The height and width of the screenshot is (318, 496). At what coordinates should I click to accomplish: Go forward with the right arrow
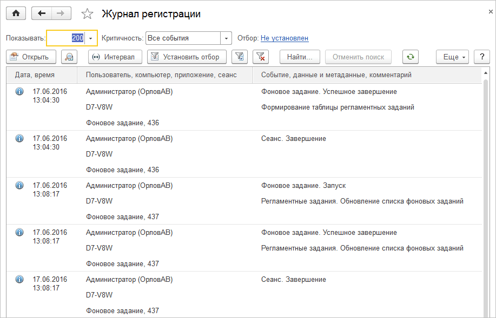click(x=61, y=14)
